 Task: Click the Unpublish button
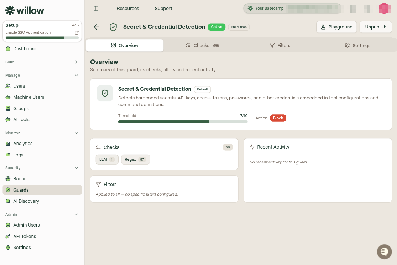point(376,27)
